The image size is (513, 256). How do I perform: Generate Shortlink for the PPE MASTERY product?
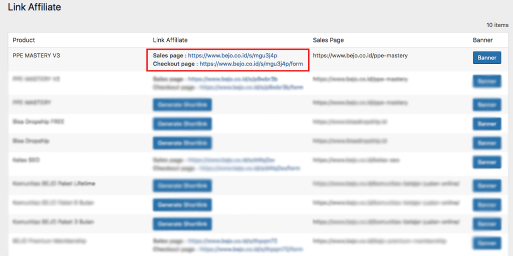[x=182, y=104]
